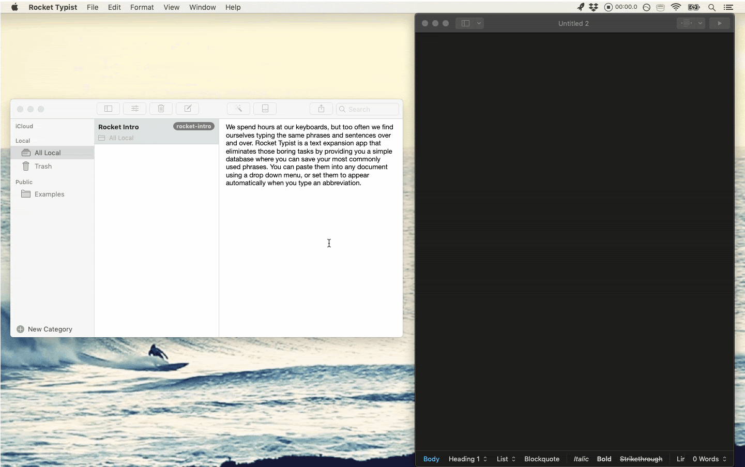Viewport: 745px width, 467px height.
Task: Open the Apple menu
Action: pos(14,7)
